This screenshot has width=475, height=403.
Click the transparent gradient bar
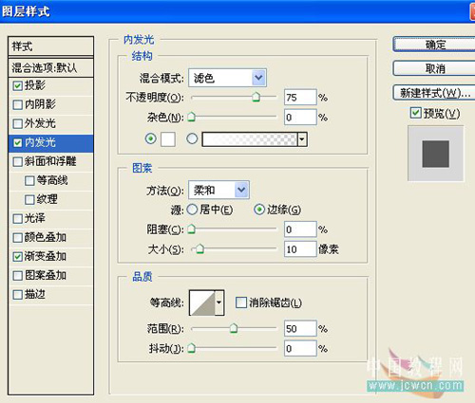pyautogui.click(x=250, y=139)
